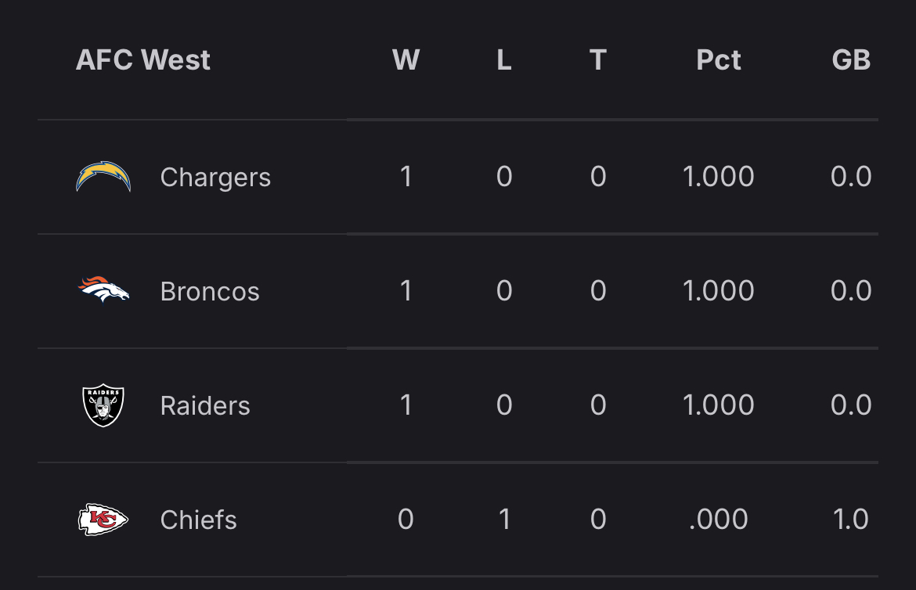
Task: Sort by the T column header
Action: click(x=598, y=60)
